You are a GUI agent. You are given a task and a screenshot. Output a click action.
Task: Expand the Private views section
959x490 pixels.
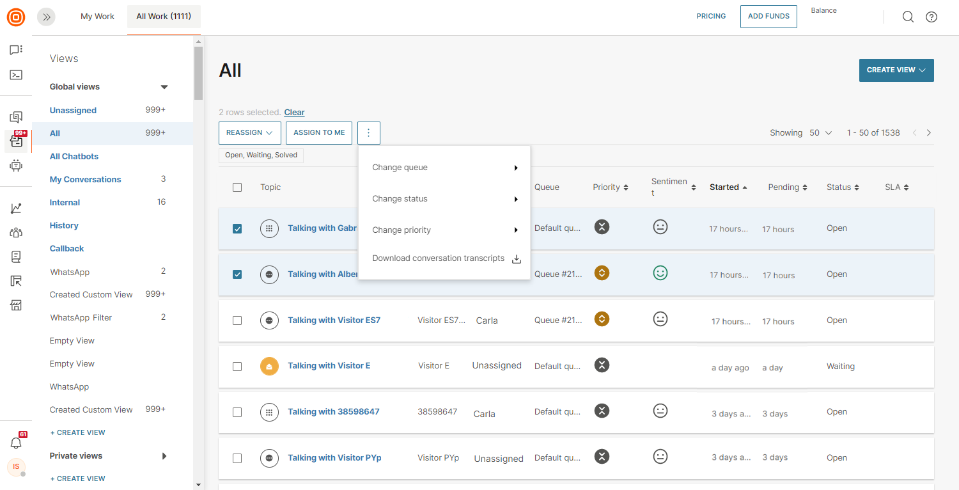[164, 456]
